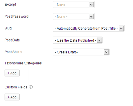Click the Post Password dropdown arrow
The height and width of the screenshot is (106, 133).
pyautogui.click(x=91, y=16)
